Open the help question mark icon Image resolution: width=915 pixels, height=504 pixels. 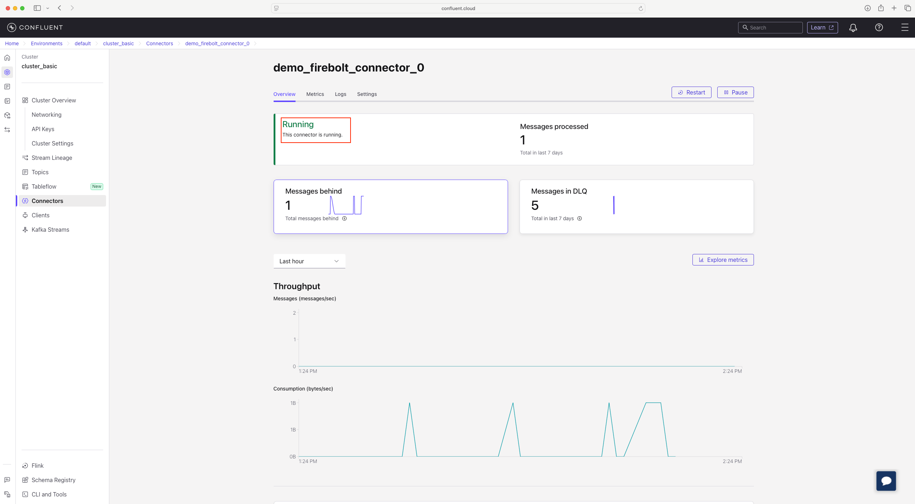[879, 28]
